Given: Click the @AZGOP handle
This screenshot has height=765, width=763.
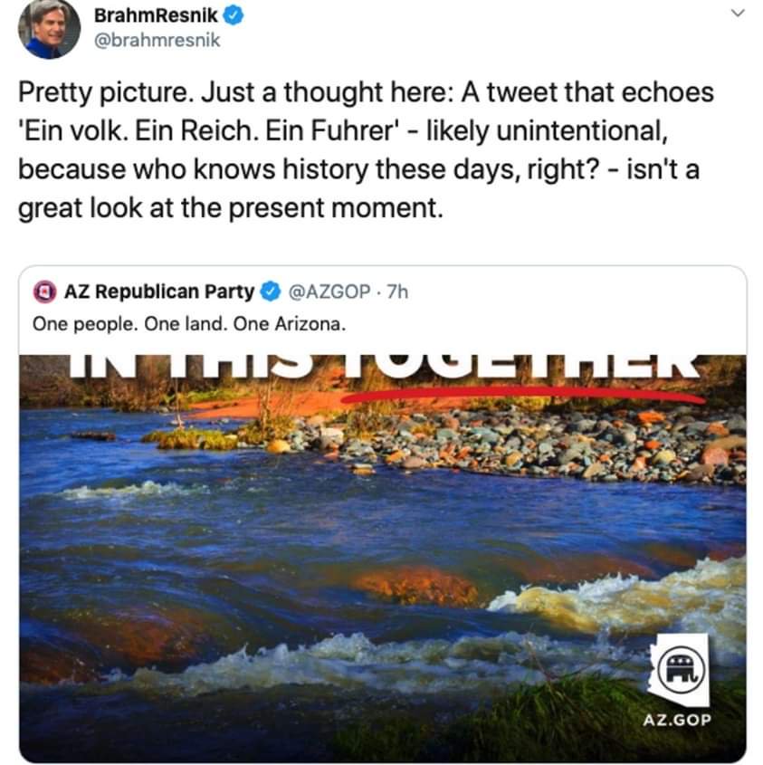Looking at the screenshot, I should click(x=329, y=292).
